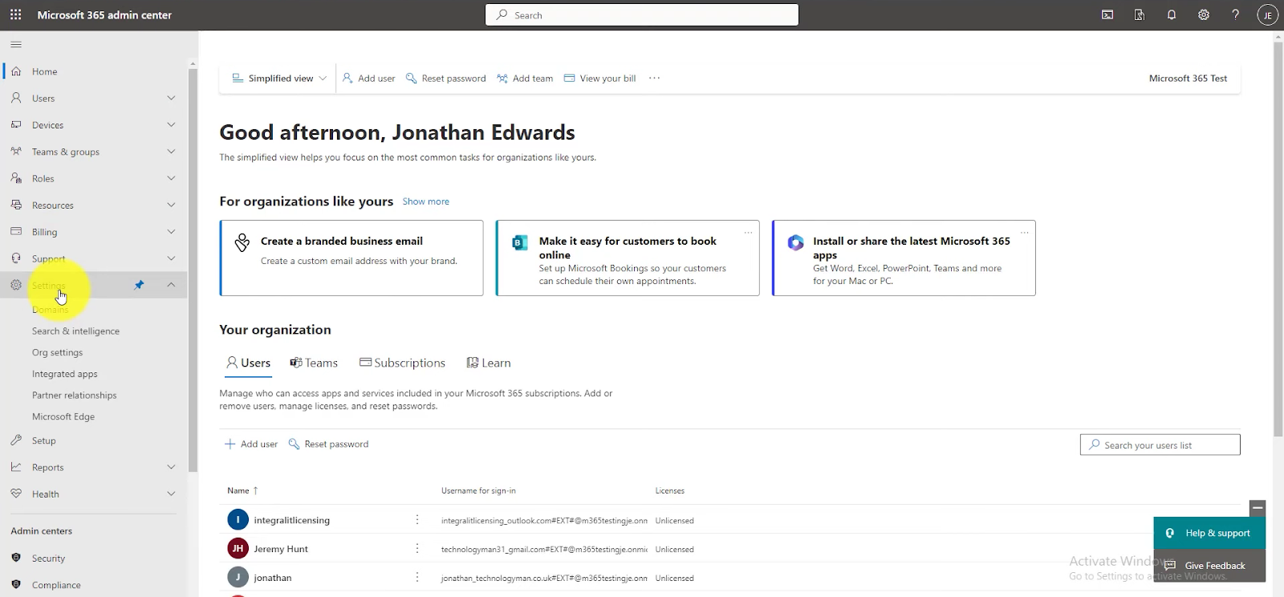1284x597 pixels.
Task: Click more options ellipsis for jonathan row
Action: coord(417,578)
